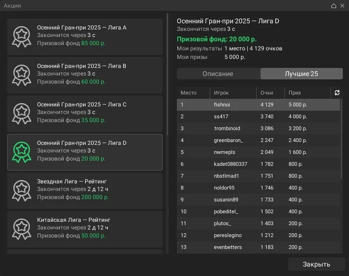Click the 4 129 points cell

point(267,104)
